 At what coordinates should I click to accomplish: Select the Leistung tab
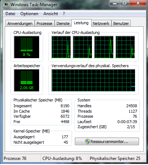[81, 23]
